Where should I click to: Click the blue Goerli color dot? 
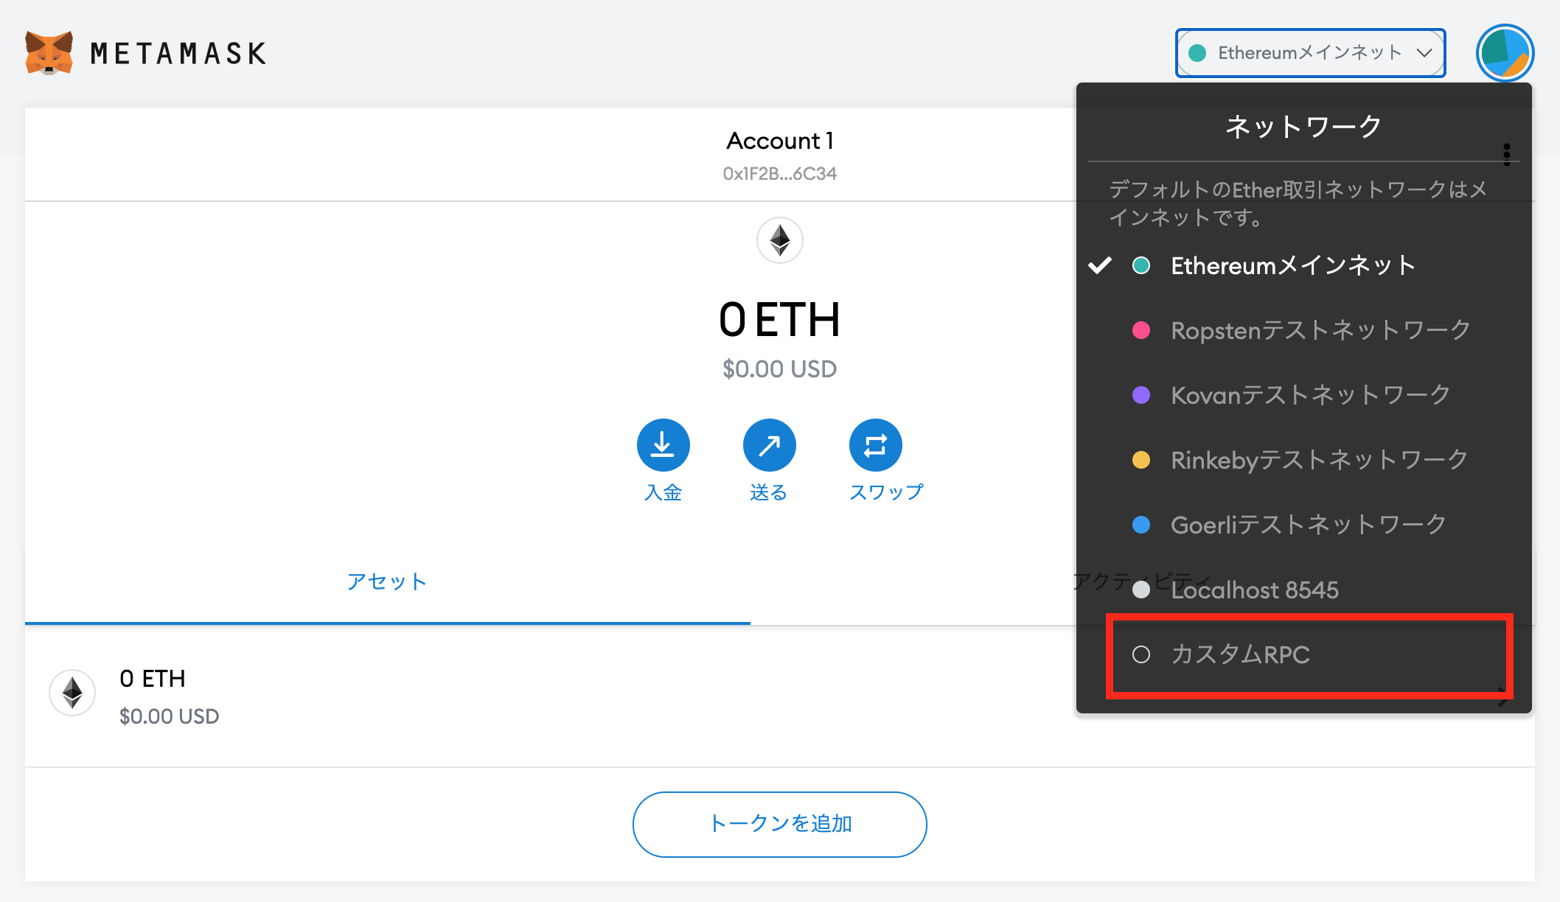1141,525
